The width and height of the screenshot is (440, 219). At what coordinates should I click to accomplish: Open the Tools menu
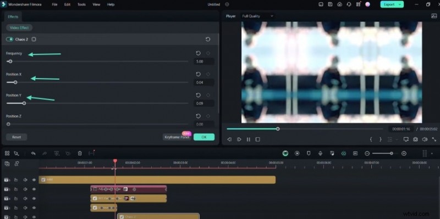click(81, 4)
